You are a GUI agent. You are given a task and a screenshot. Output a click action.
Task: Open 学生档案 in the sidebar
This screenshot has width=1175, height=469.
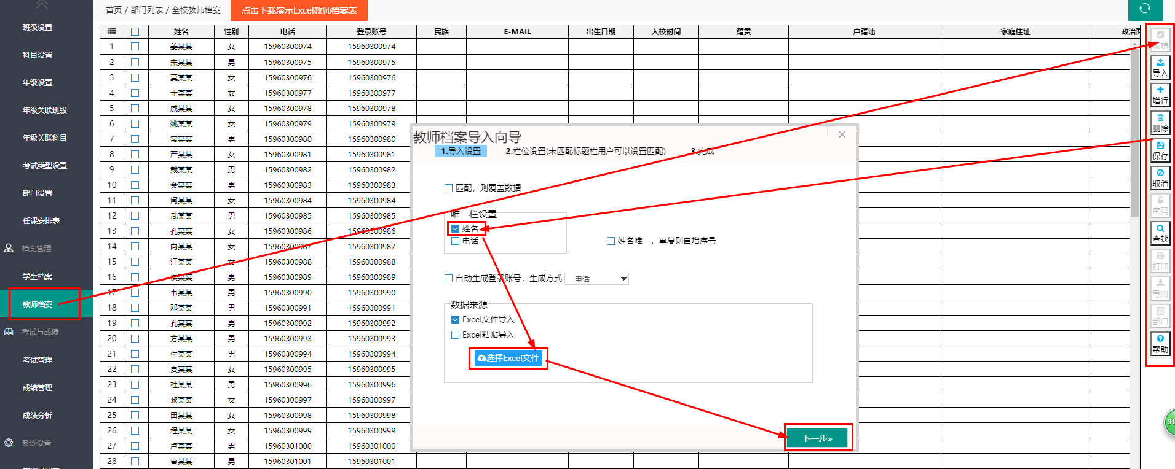coord(38,277)
